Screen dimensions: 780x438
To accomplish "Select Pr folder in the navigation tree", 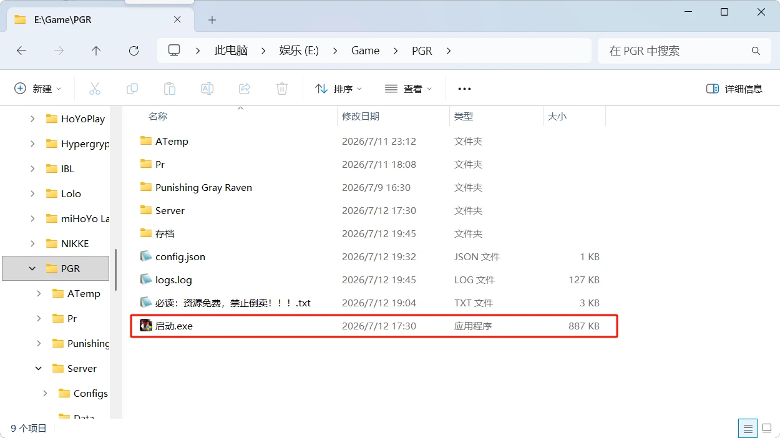I will tap(65, 318).
